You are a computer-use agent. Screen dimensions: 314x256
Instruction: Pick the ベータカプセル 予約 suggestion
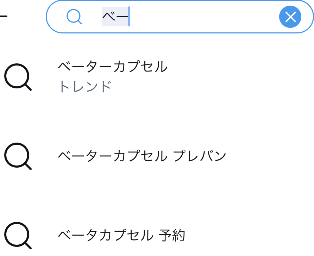(x=121, y=235)
